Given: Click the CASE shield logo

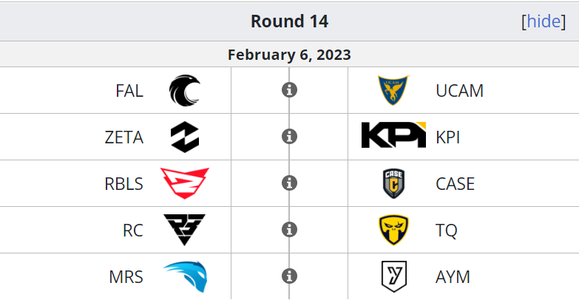Looking at the screenshot, I should click(x=393, y=183).
